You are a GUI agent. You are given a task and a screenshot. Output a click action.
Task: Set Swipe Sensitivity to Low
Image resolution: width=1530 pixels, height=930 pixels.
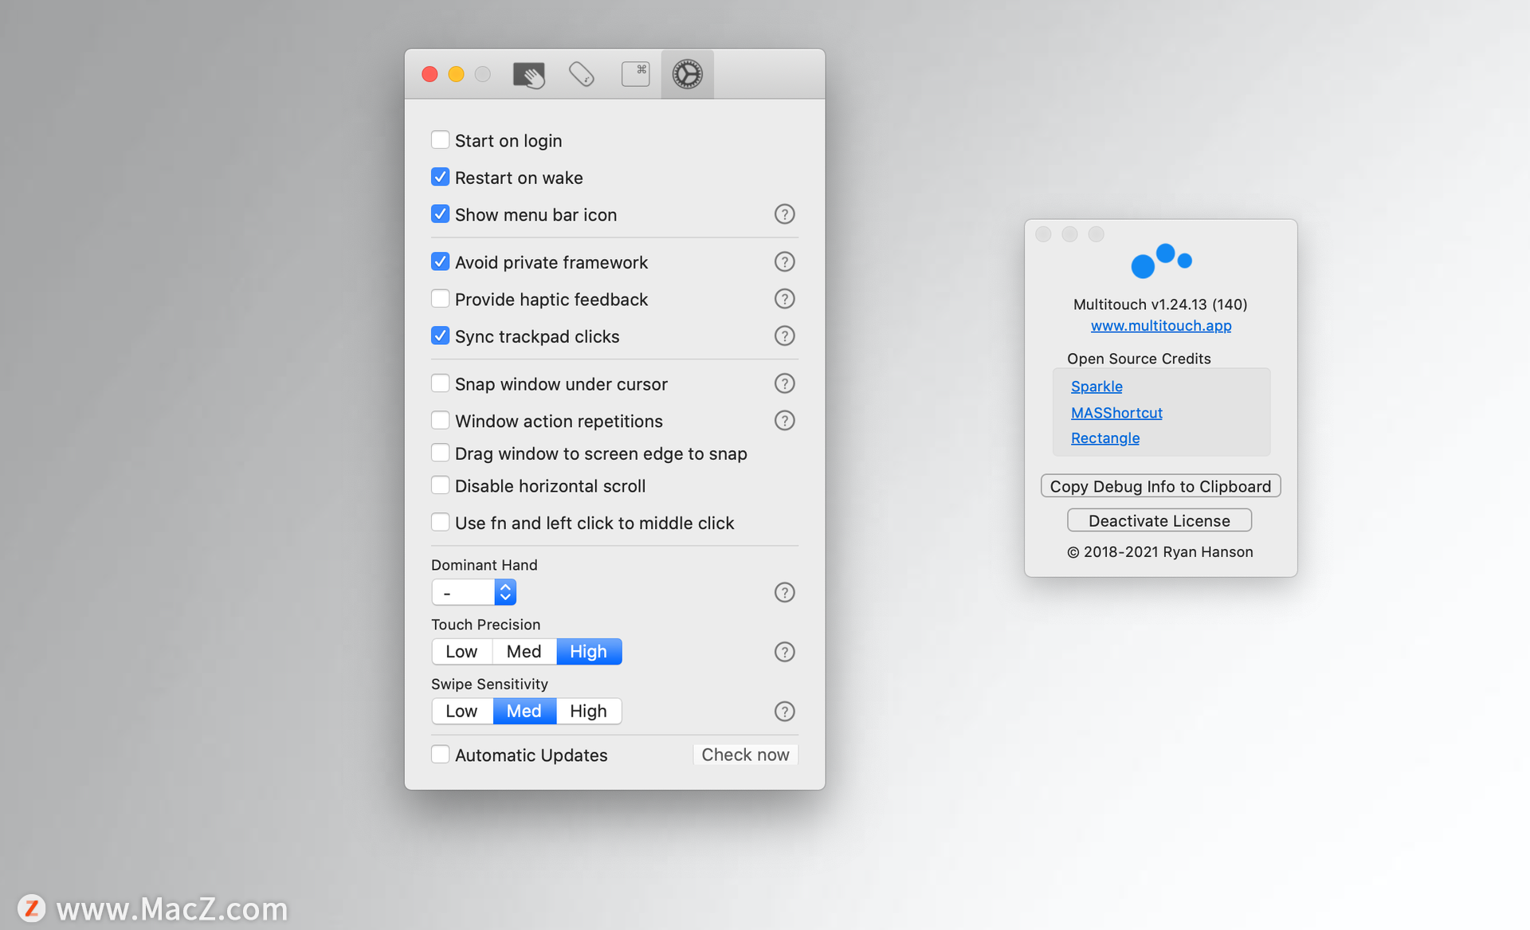click(462, 711)
